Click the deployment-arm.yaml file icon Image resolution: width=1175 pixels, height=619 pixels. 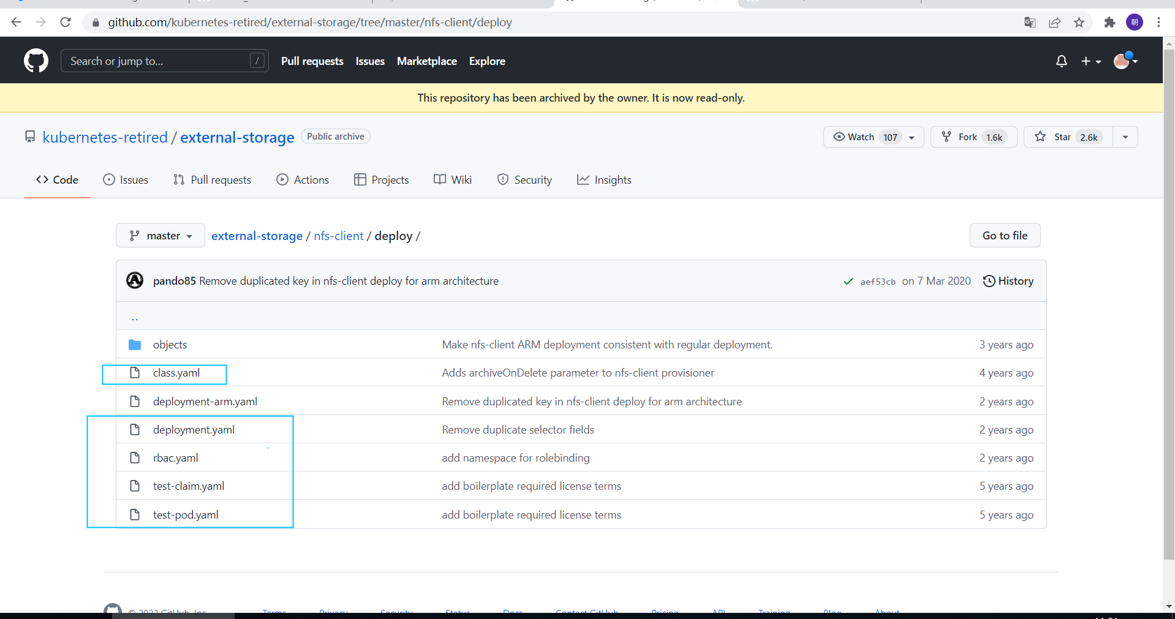click(135, 402)
